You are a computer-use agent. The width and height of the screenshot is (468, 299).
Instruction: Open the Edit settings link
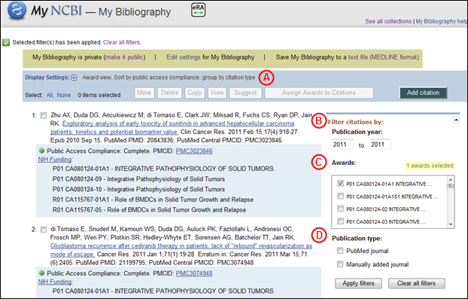click(184, 57)
